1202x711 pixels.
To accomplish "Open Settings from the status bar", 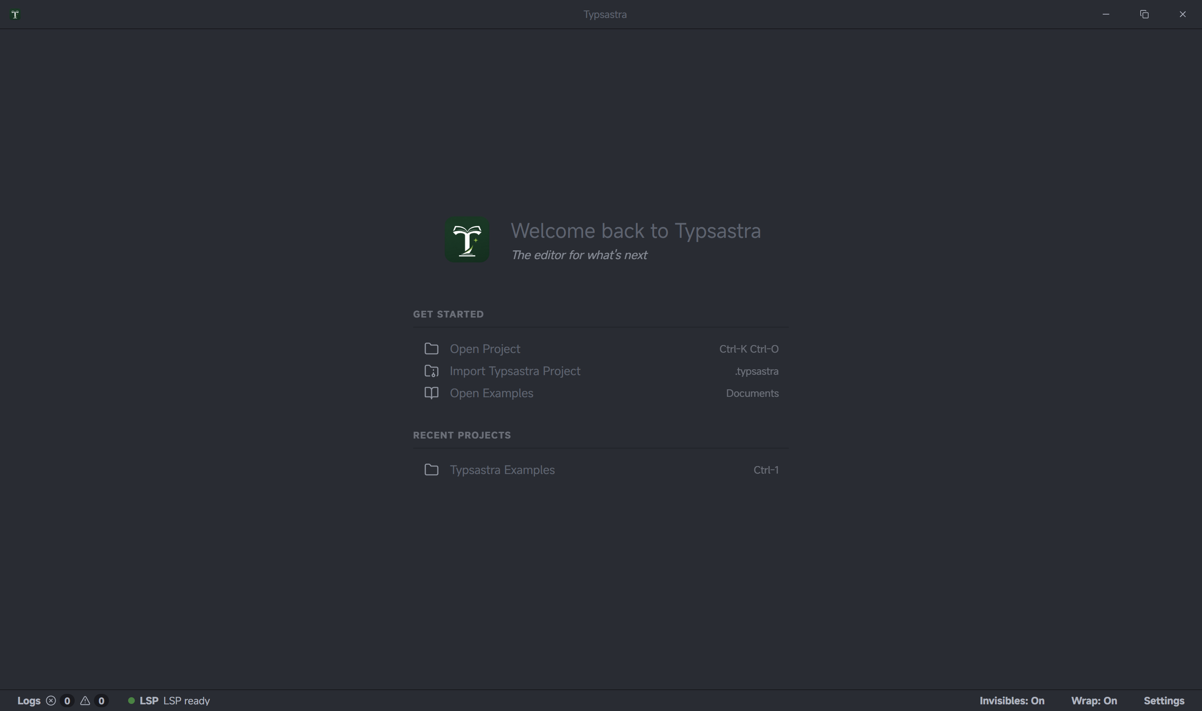I will coord(1164,701).
